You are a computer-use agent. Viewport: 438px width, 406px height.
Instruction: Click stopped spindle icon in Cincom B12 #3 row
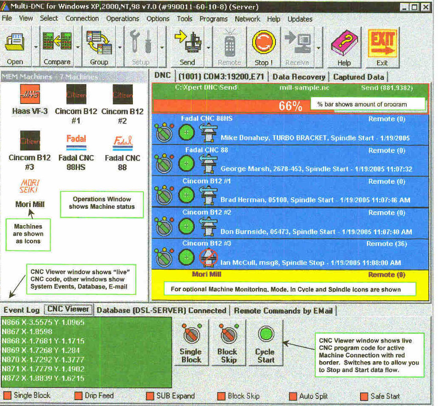(208, 258)
